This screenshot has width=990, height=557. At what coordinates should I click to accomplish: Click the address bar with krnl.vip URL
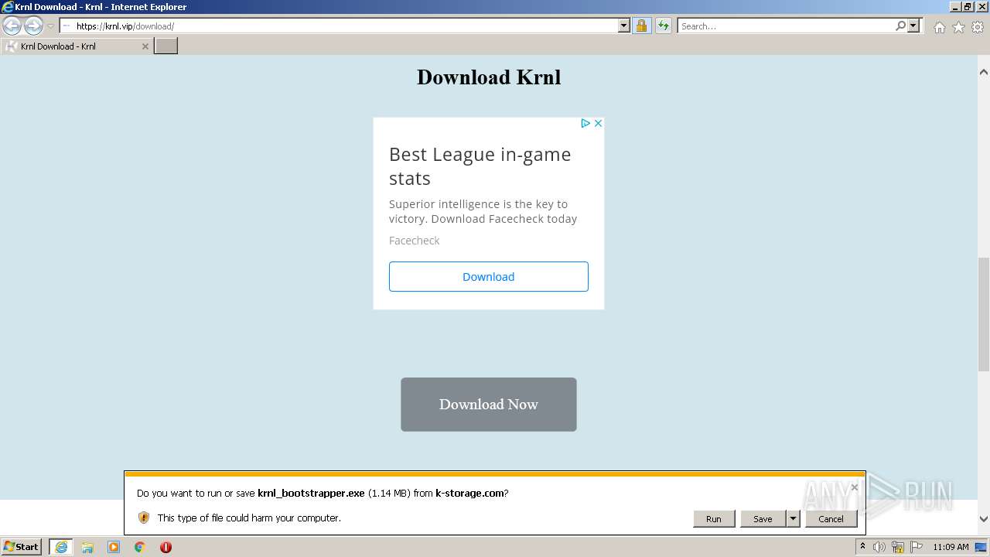pyautogui.click(x=339, y=26)
